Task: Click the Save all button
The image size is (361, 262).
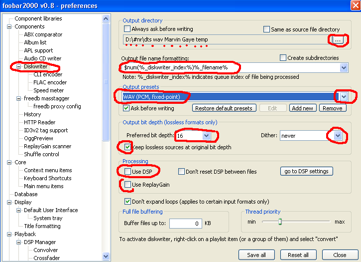Action: (x=256, y=255)
